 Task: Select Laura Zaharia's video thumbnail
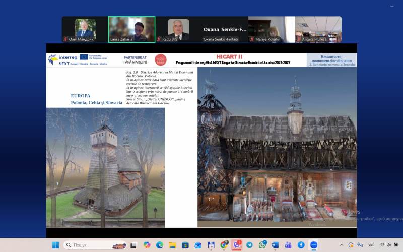[x=132, y=30]
